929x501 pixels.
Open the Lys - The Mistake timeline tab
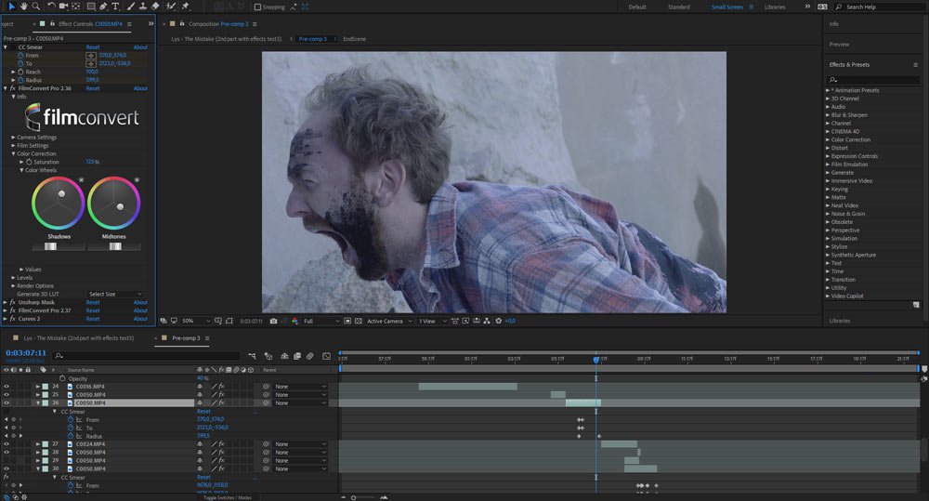(78, 338)
